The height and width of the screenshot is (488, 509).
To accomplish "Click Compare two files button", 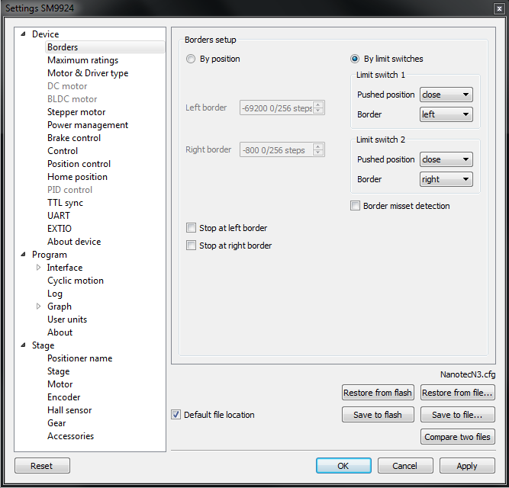I will (x=458, y=437).
